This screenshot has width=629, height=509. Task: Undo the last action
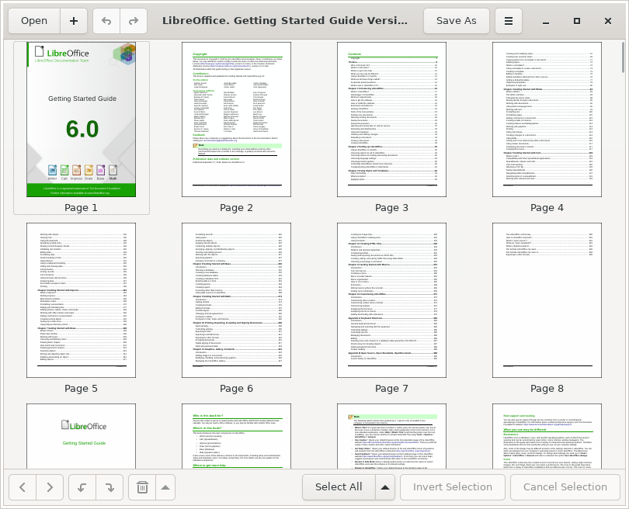(x=106, y=21)
